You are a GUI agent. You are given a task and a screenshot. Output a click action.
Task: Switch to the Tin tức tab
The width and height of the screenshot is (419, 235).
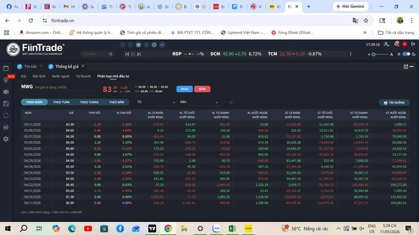(x=27, y=67)
